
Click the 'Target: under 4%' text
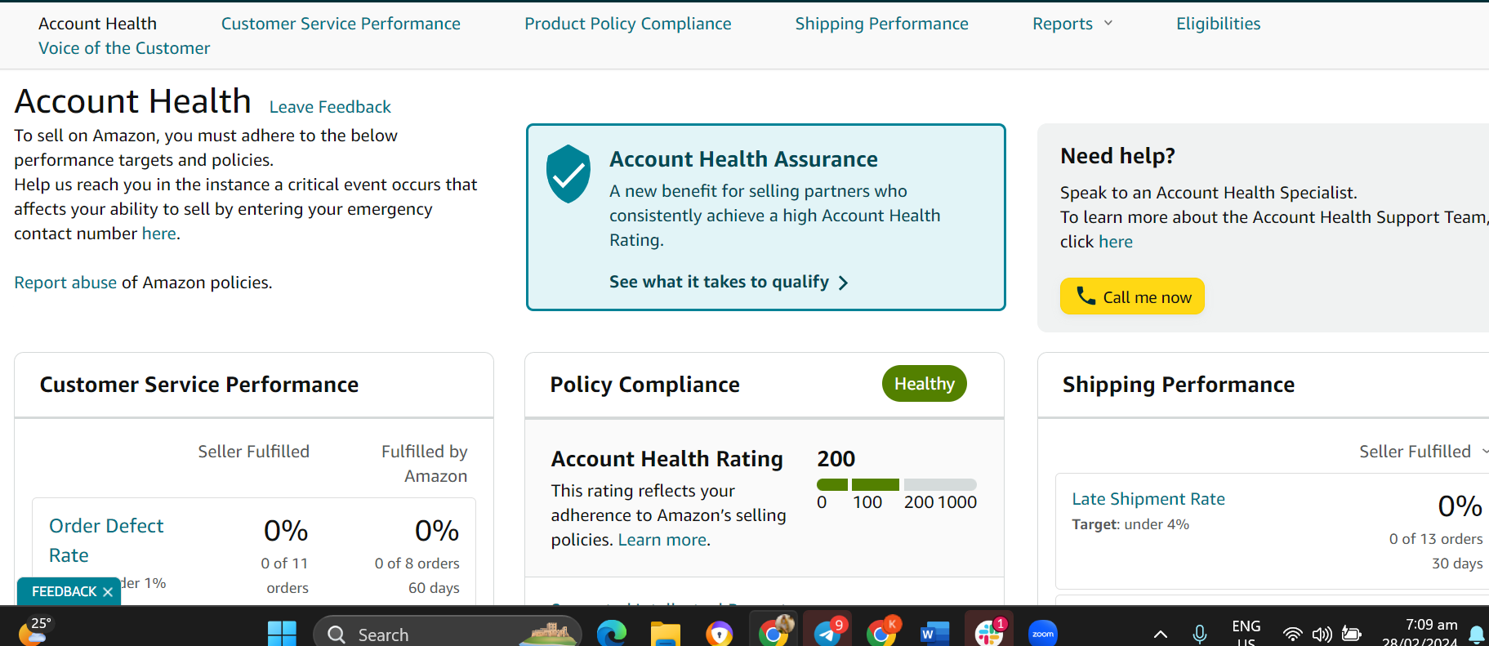(1130, 524)
